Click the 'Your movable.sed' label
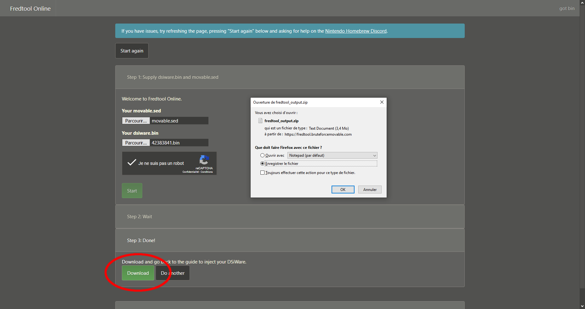The image size is (585, 309). coord(141,111)
